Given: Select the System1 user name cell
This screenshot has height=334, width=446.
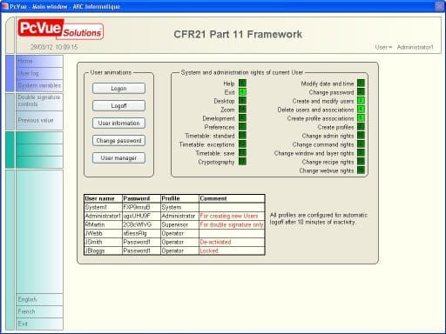Looking at the screenshot, I should coord(103,207).
